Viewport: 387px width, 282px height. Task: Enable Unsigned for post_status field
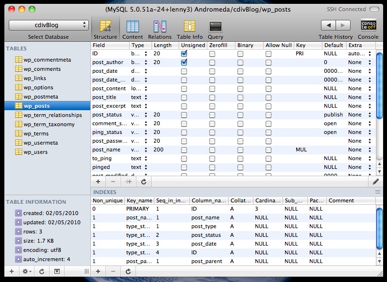tap(184, 115)
